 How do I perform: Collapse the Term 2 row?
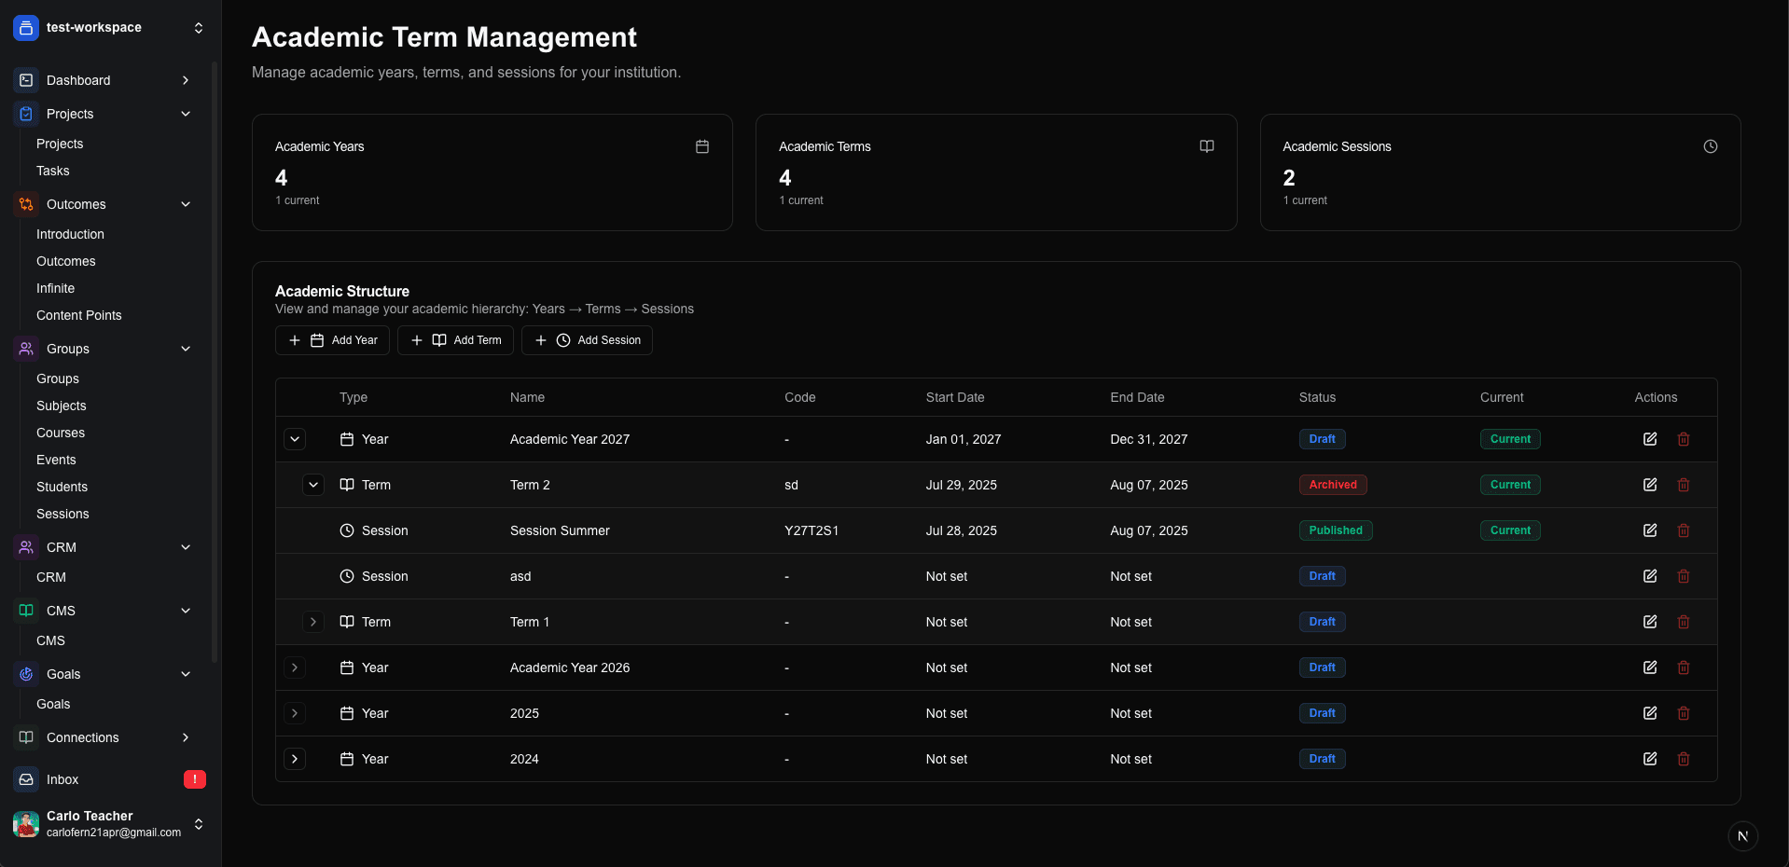(313, 485)
